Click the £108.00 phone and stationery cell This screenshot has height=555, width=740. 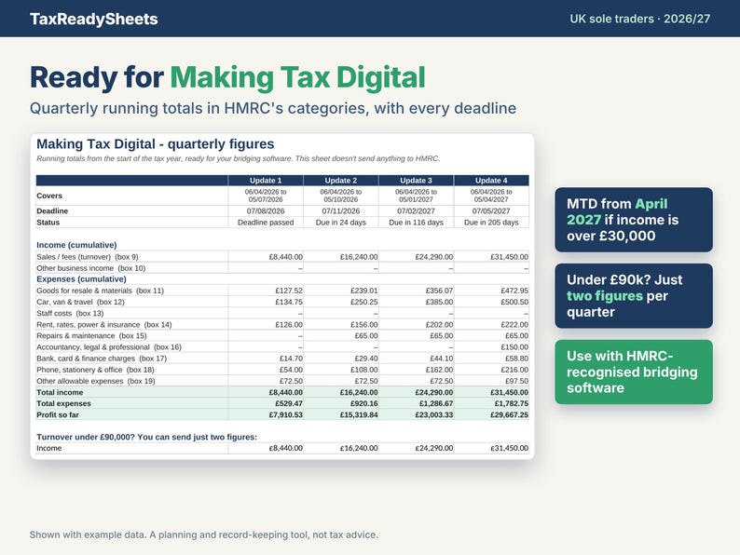coord(341,370)
